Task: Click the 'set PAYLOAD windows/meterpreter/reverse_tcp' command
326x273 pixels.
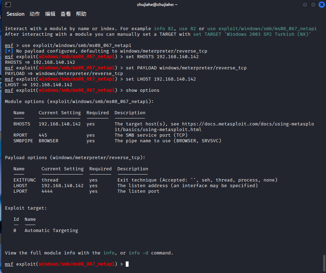Action: coord(186,68)
